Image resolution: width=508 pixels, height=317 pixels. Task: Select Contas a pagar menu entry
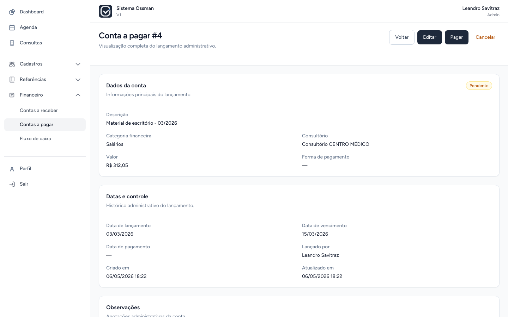45,125
